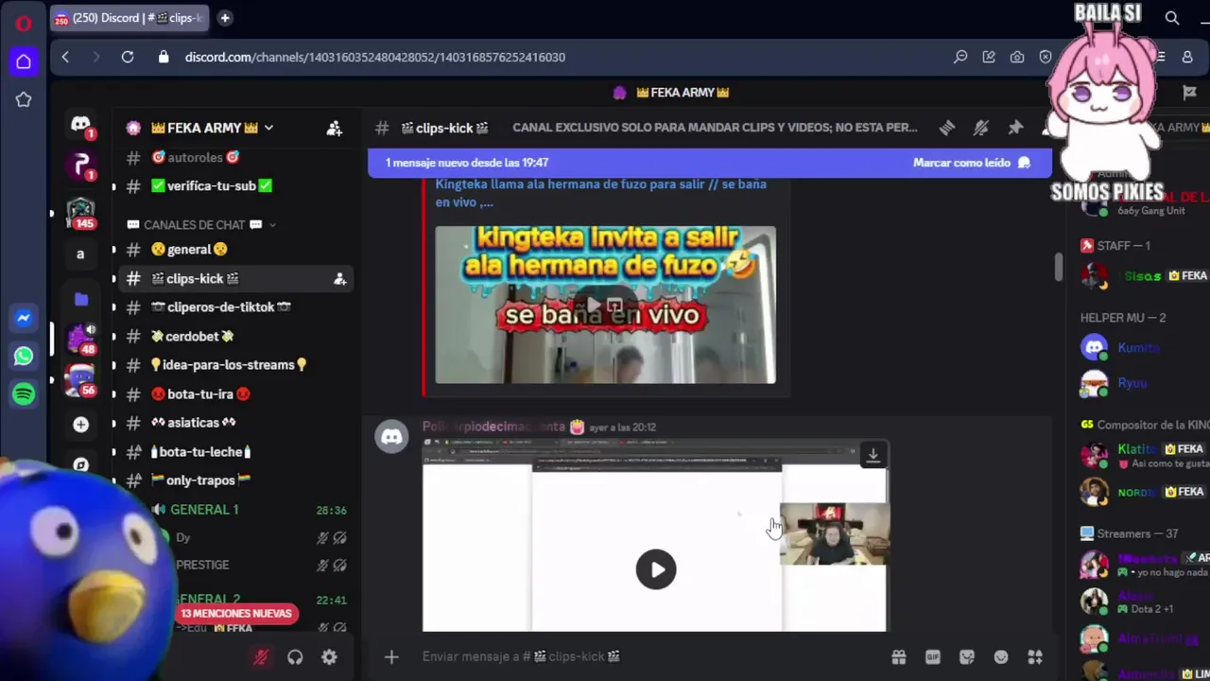This screenshot has width=1210, height=681.
Task: Open the Kingteka llama ala hermana link
Action: [x=601, y=193]
